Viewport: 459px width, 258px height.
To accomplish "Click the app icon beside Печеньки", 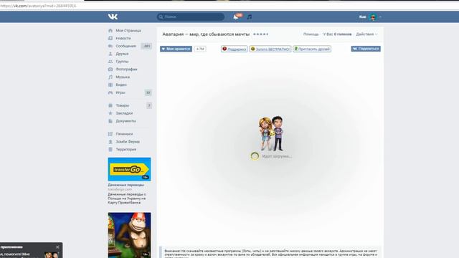I will click(x=110, y=134).
